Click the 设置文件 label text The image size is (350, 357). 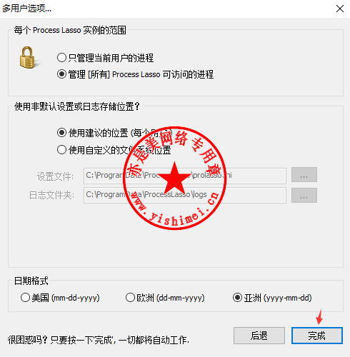click(x=55, y=176)
